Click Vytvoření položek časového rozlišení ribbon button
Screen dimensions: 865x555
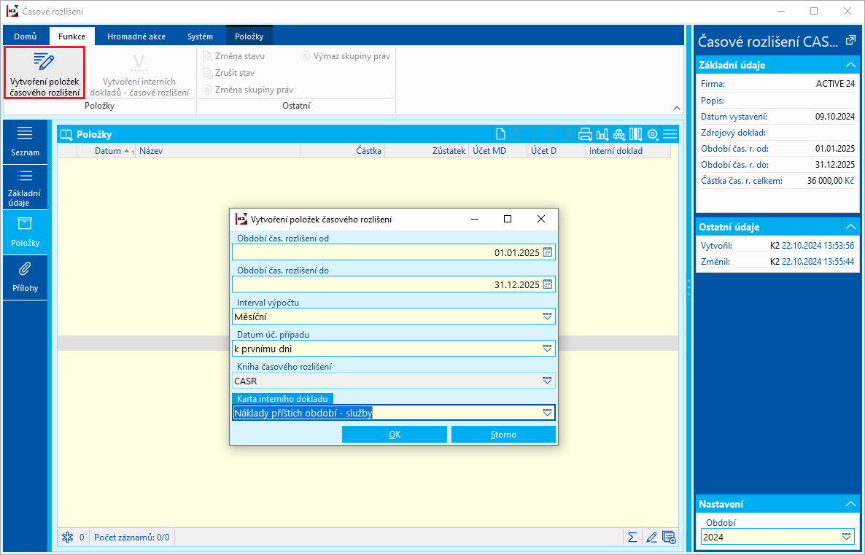44,73
